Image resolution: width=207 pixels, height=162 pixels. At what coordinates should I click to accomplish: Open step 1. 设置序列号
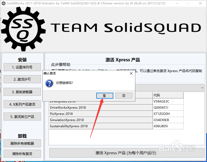pos(22,67)
